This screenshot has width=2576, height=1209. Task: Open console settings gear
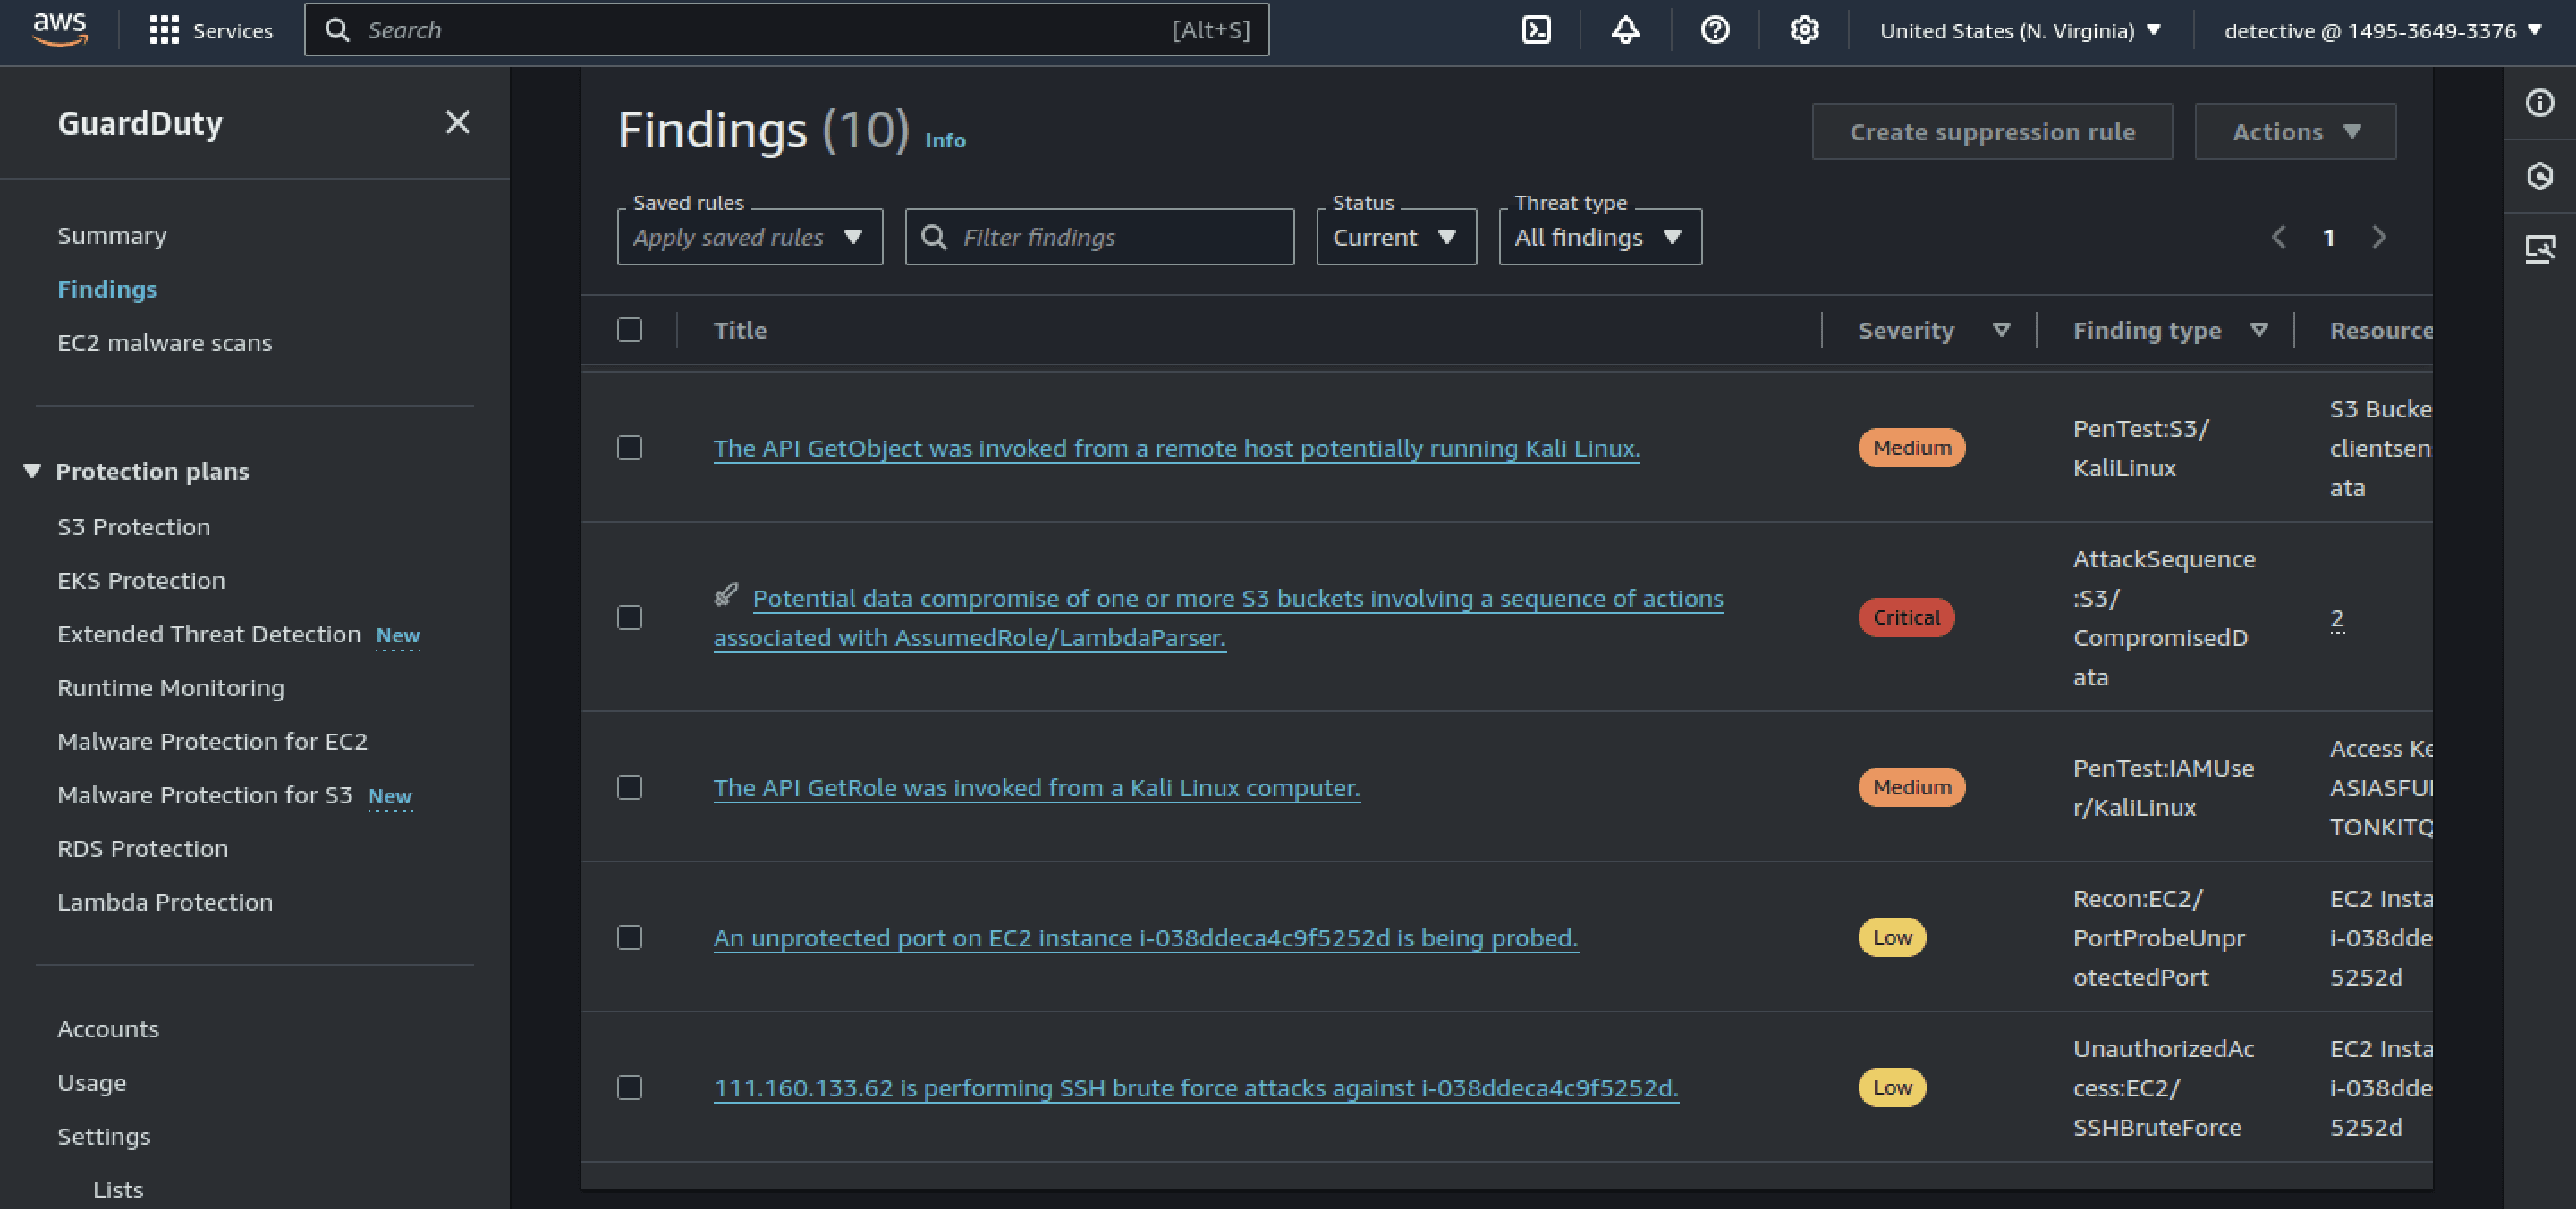tap(1804, 30)
